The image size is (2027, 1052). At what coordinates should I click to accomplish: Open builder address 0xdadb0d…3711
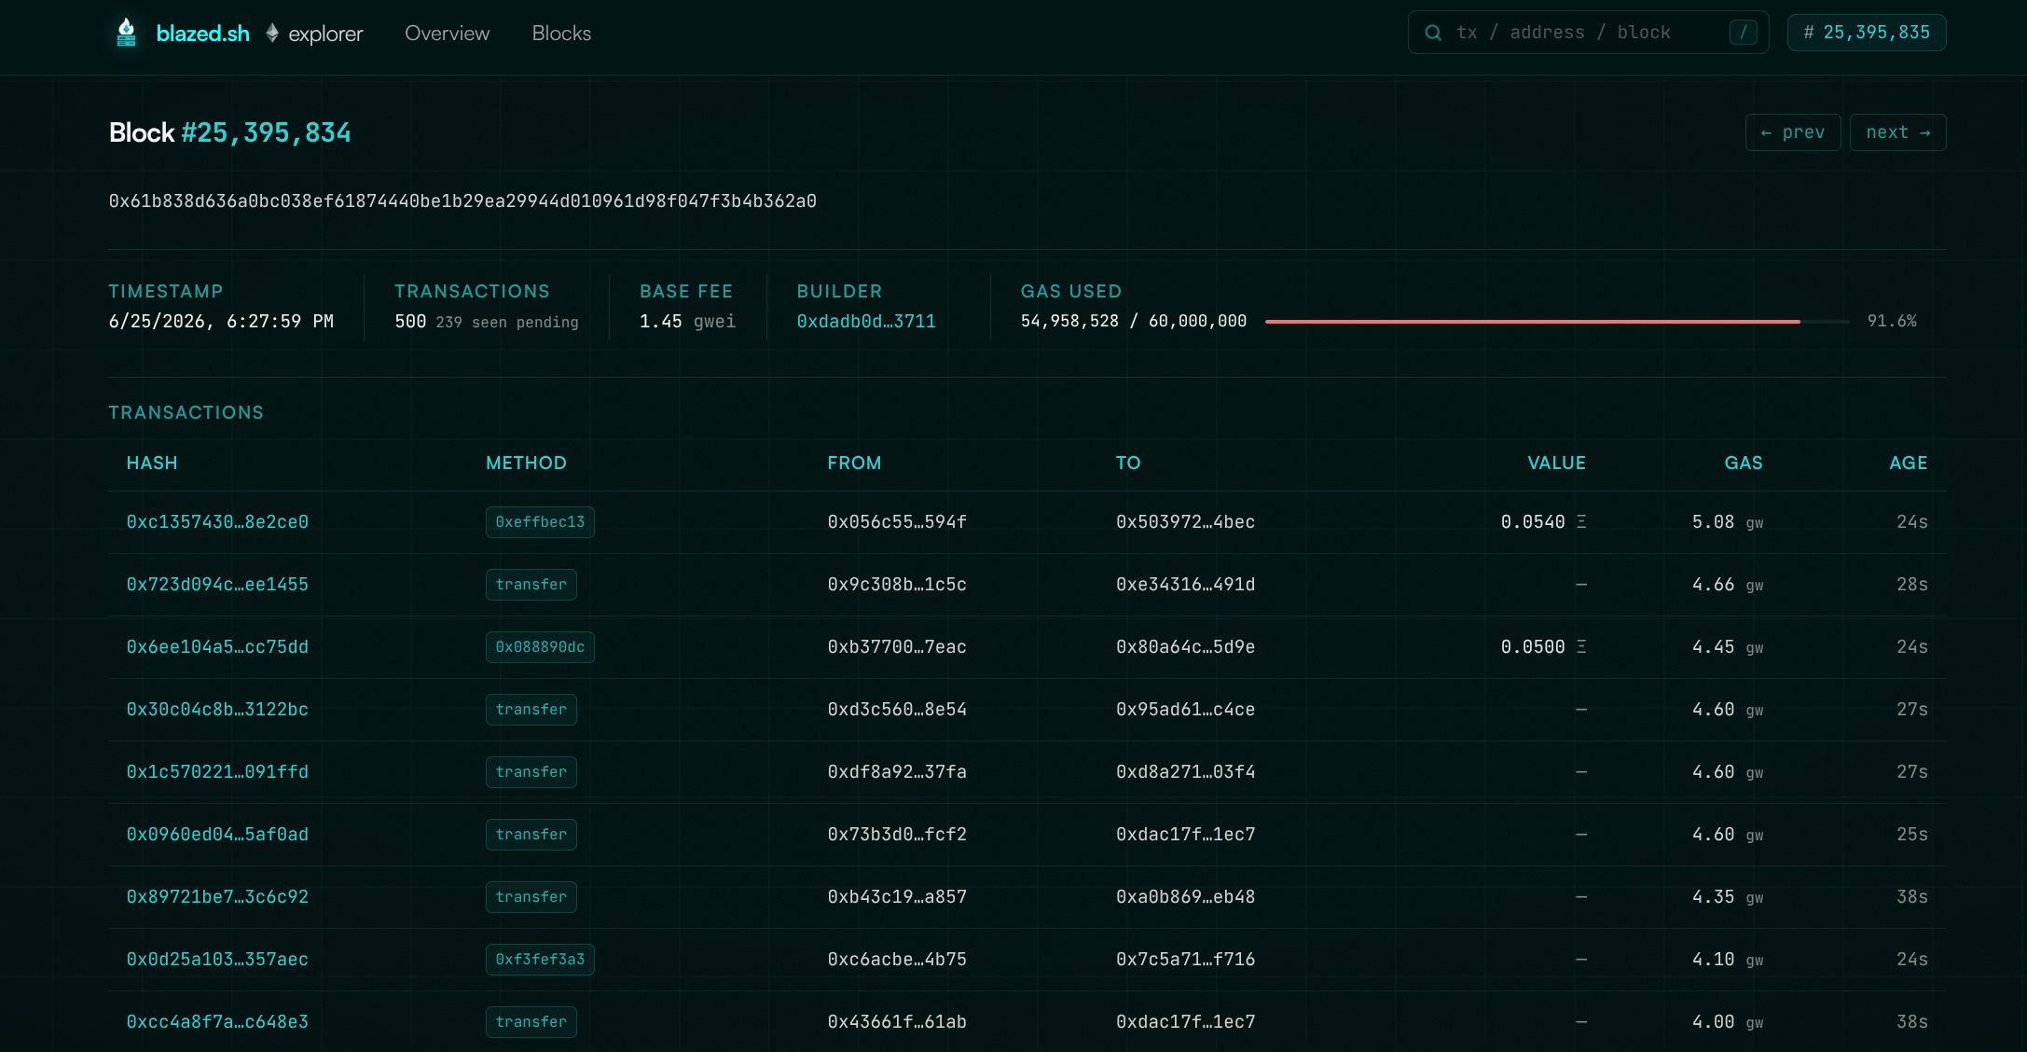(x=866, y=322)
